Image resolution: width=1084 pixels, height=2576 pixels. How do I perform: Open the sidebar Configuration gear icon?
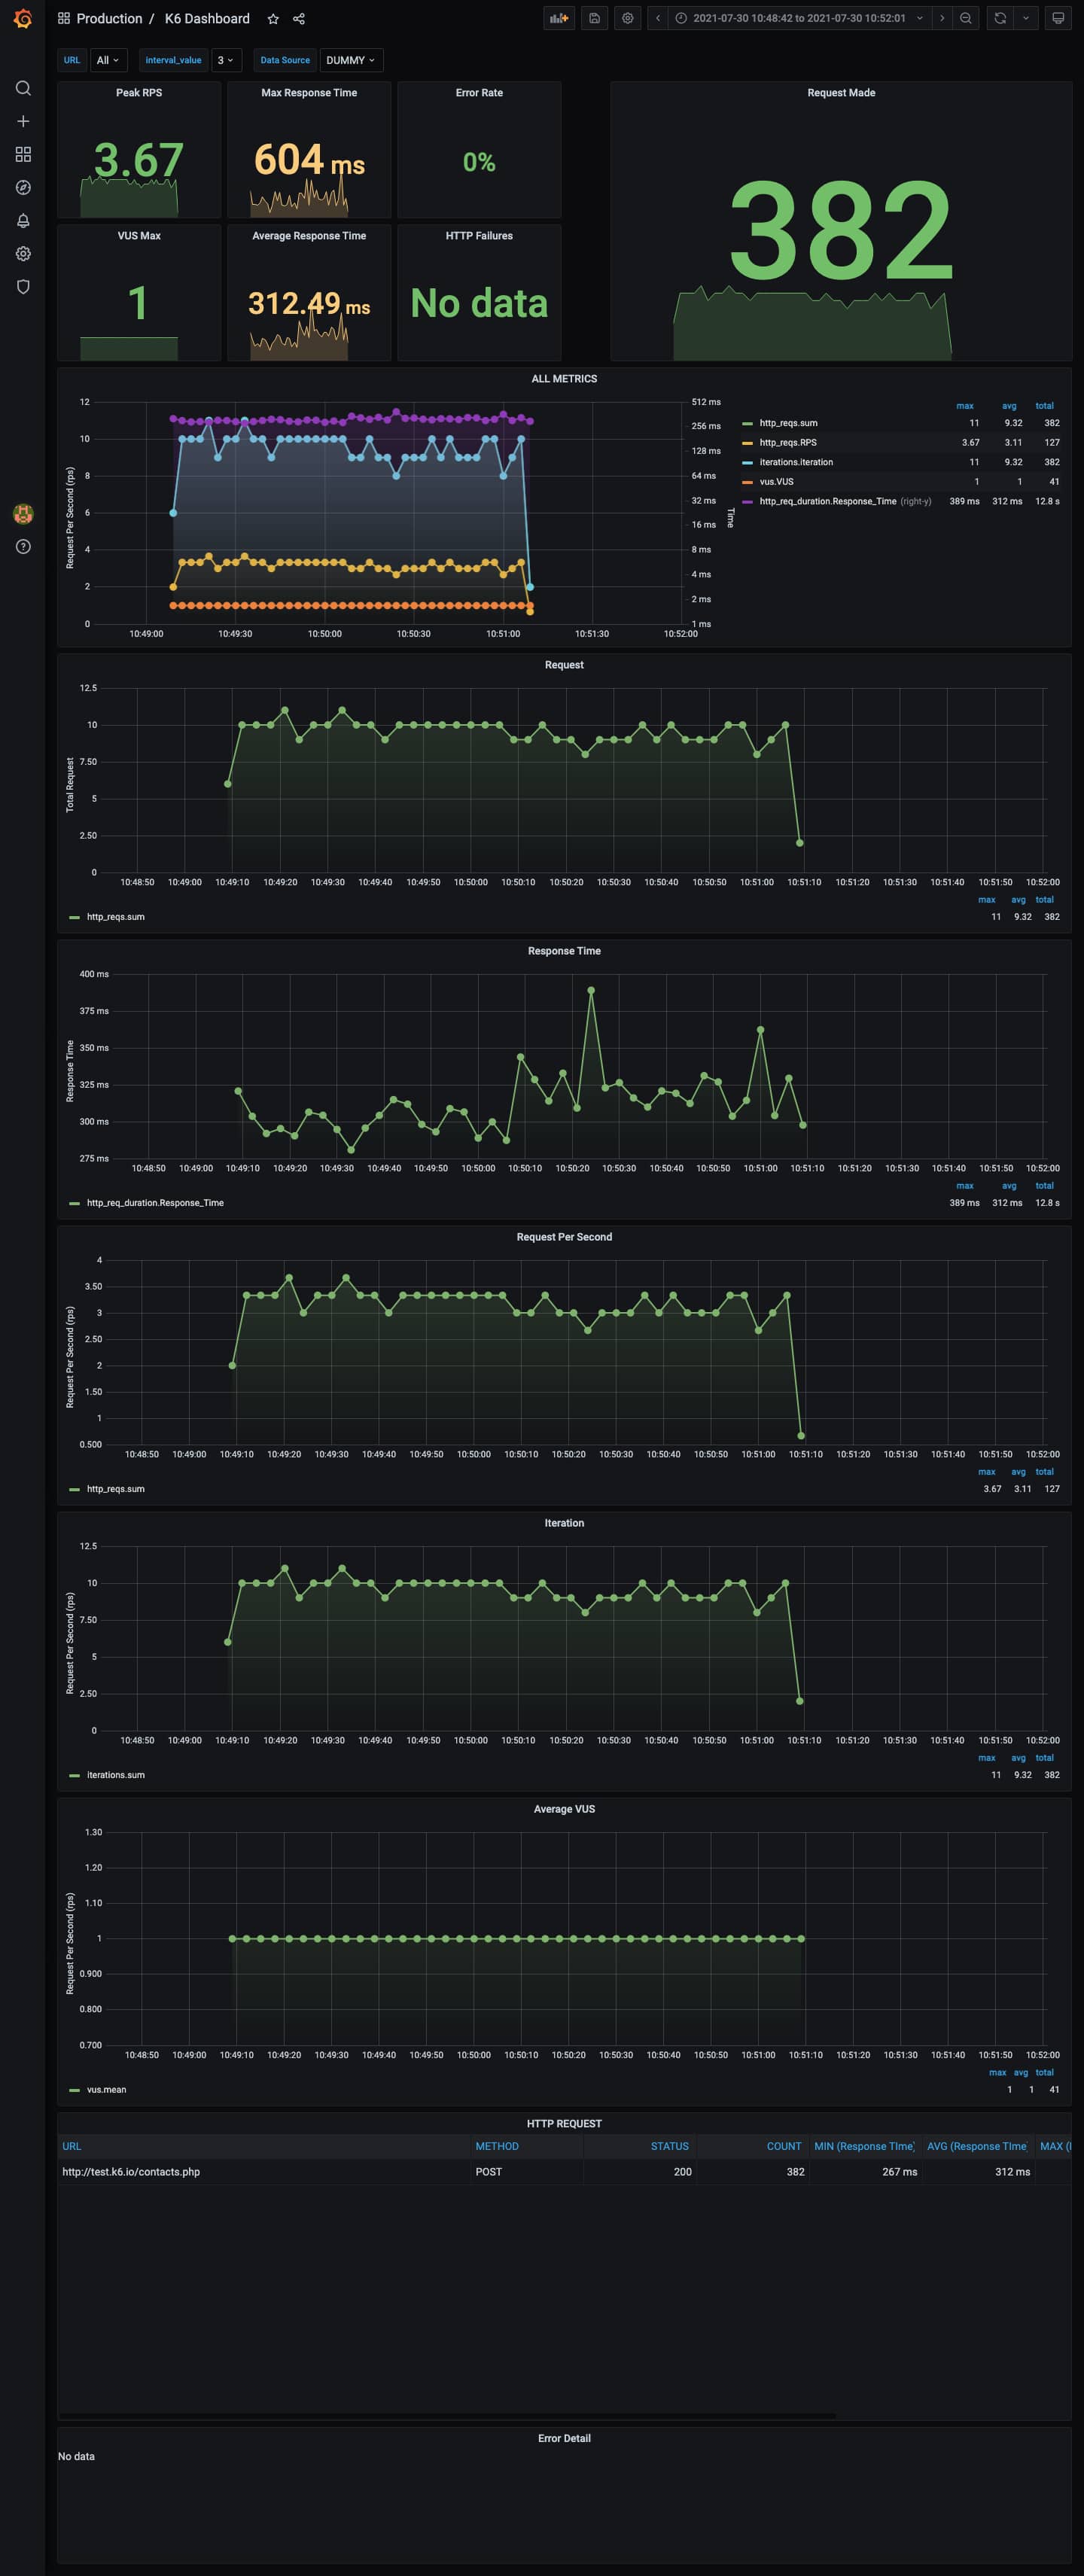[x=23, y=253]
